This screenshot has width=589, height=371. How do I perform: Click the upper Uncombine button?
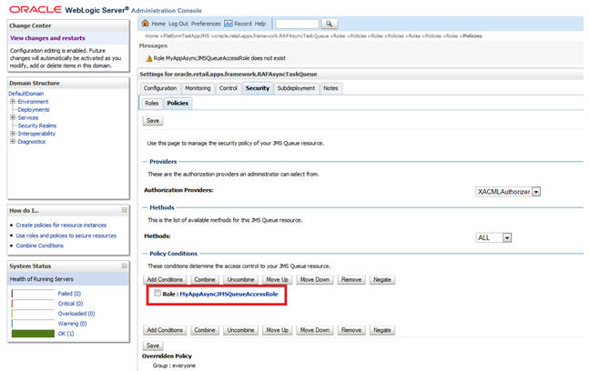[x=240, y=280]
